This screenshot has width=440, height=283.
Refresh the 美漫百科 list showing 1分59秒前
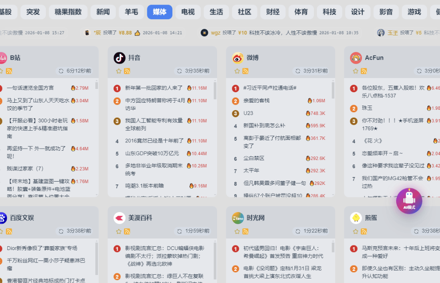(x=180, y=231)
